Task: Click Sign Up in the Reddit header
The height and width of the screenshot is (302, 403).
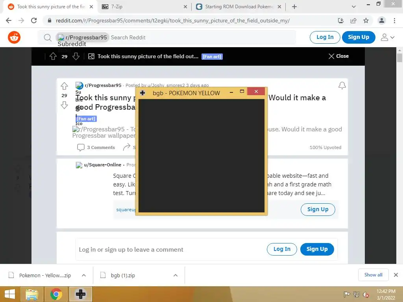Action: [x=359, y=37]
